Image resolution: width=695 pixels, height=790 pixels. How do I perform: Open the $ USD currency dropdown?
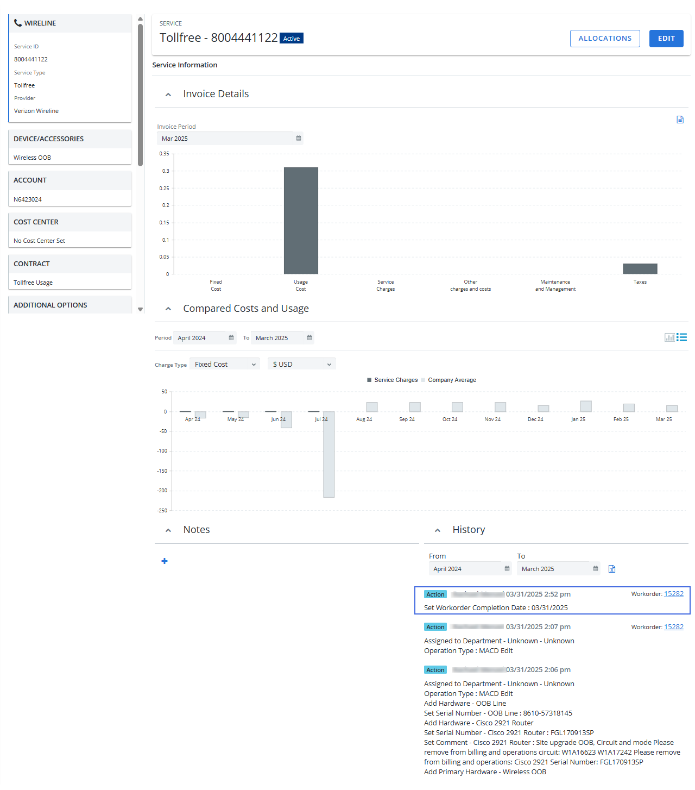point(301,365)
